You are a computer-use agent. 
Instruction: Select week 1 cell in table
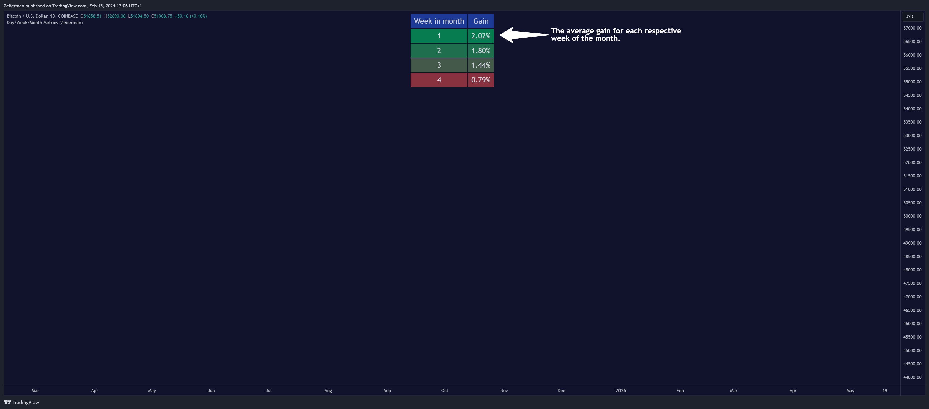[x=439, y=36]
